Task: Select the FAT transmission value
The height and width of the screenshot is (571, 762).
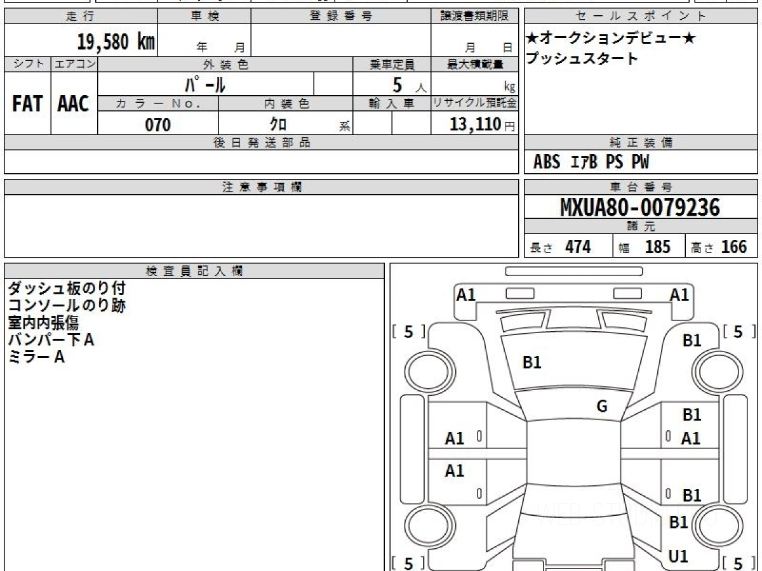Action: (27, 104)
